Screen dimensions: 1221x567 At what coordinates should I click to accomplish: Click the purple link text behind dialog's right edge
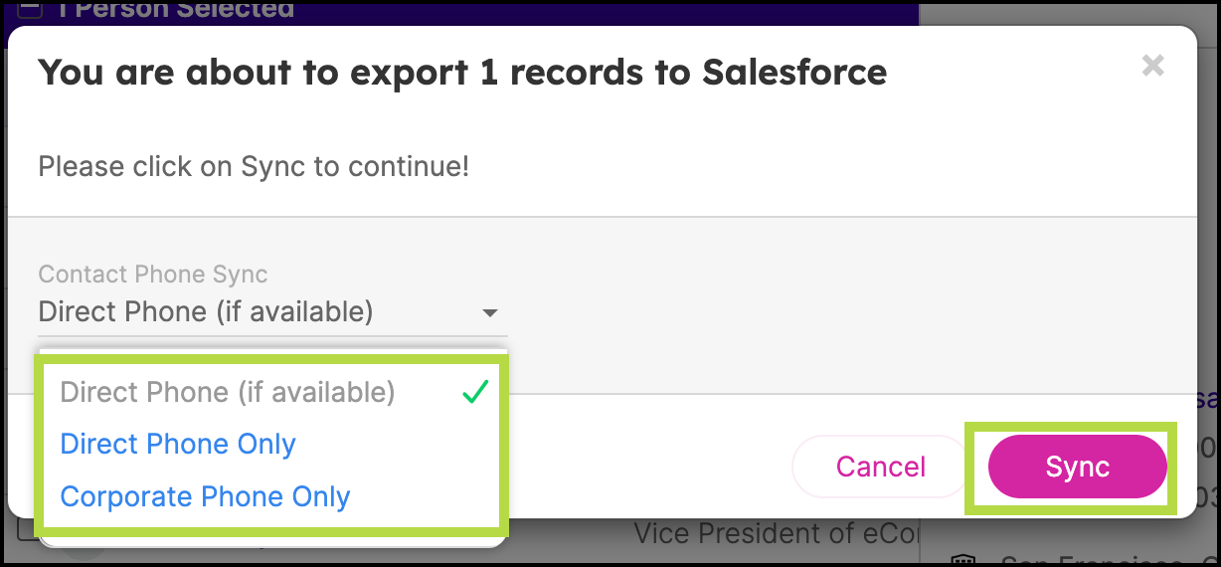click(x=1207, y=399)
